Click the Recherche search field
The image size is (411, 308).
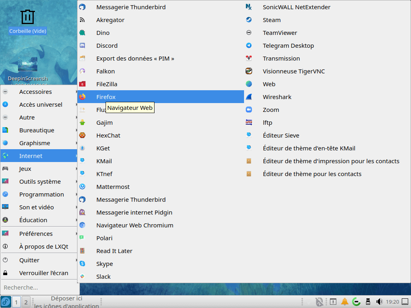(x=40, y=287)
